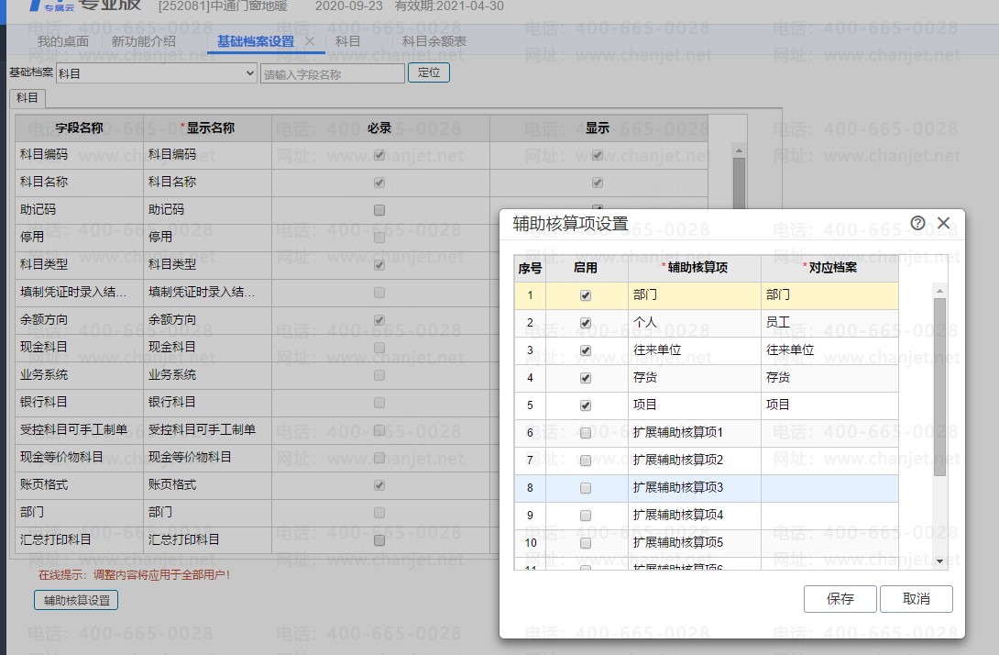Select 对应档案 cell for 扩展辅助核算项3
This screenshot has height=655, width=999.
(829, 488)
